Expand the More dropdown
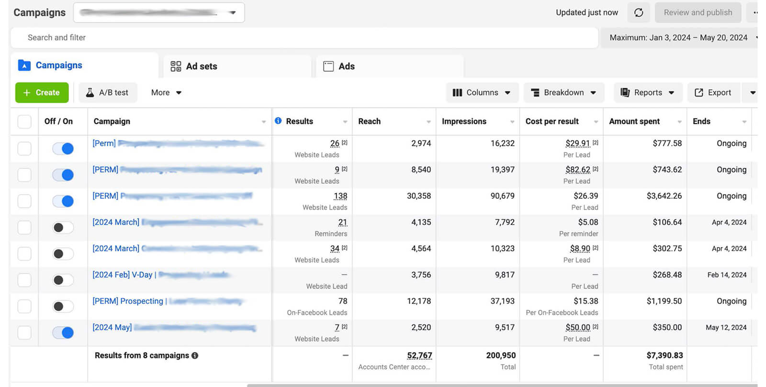The height and width of the screenshot is (387, 766). [166, 93]
